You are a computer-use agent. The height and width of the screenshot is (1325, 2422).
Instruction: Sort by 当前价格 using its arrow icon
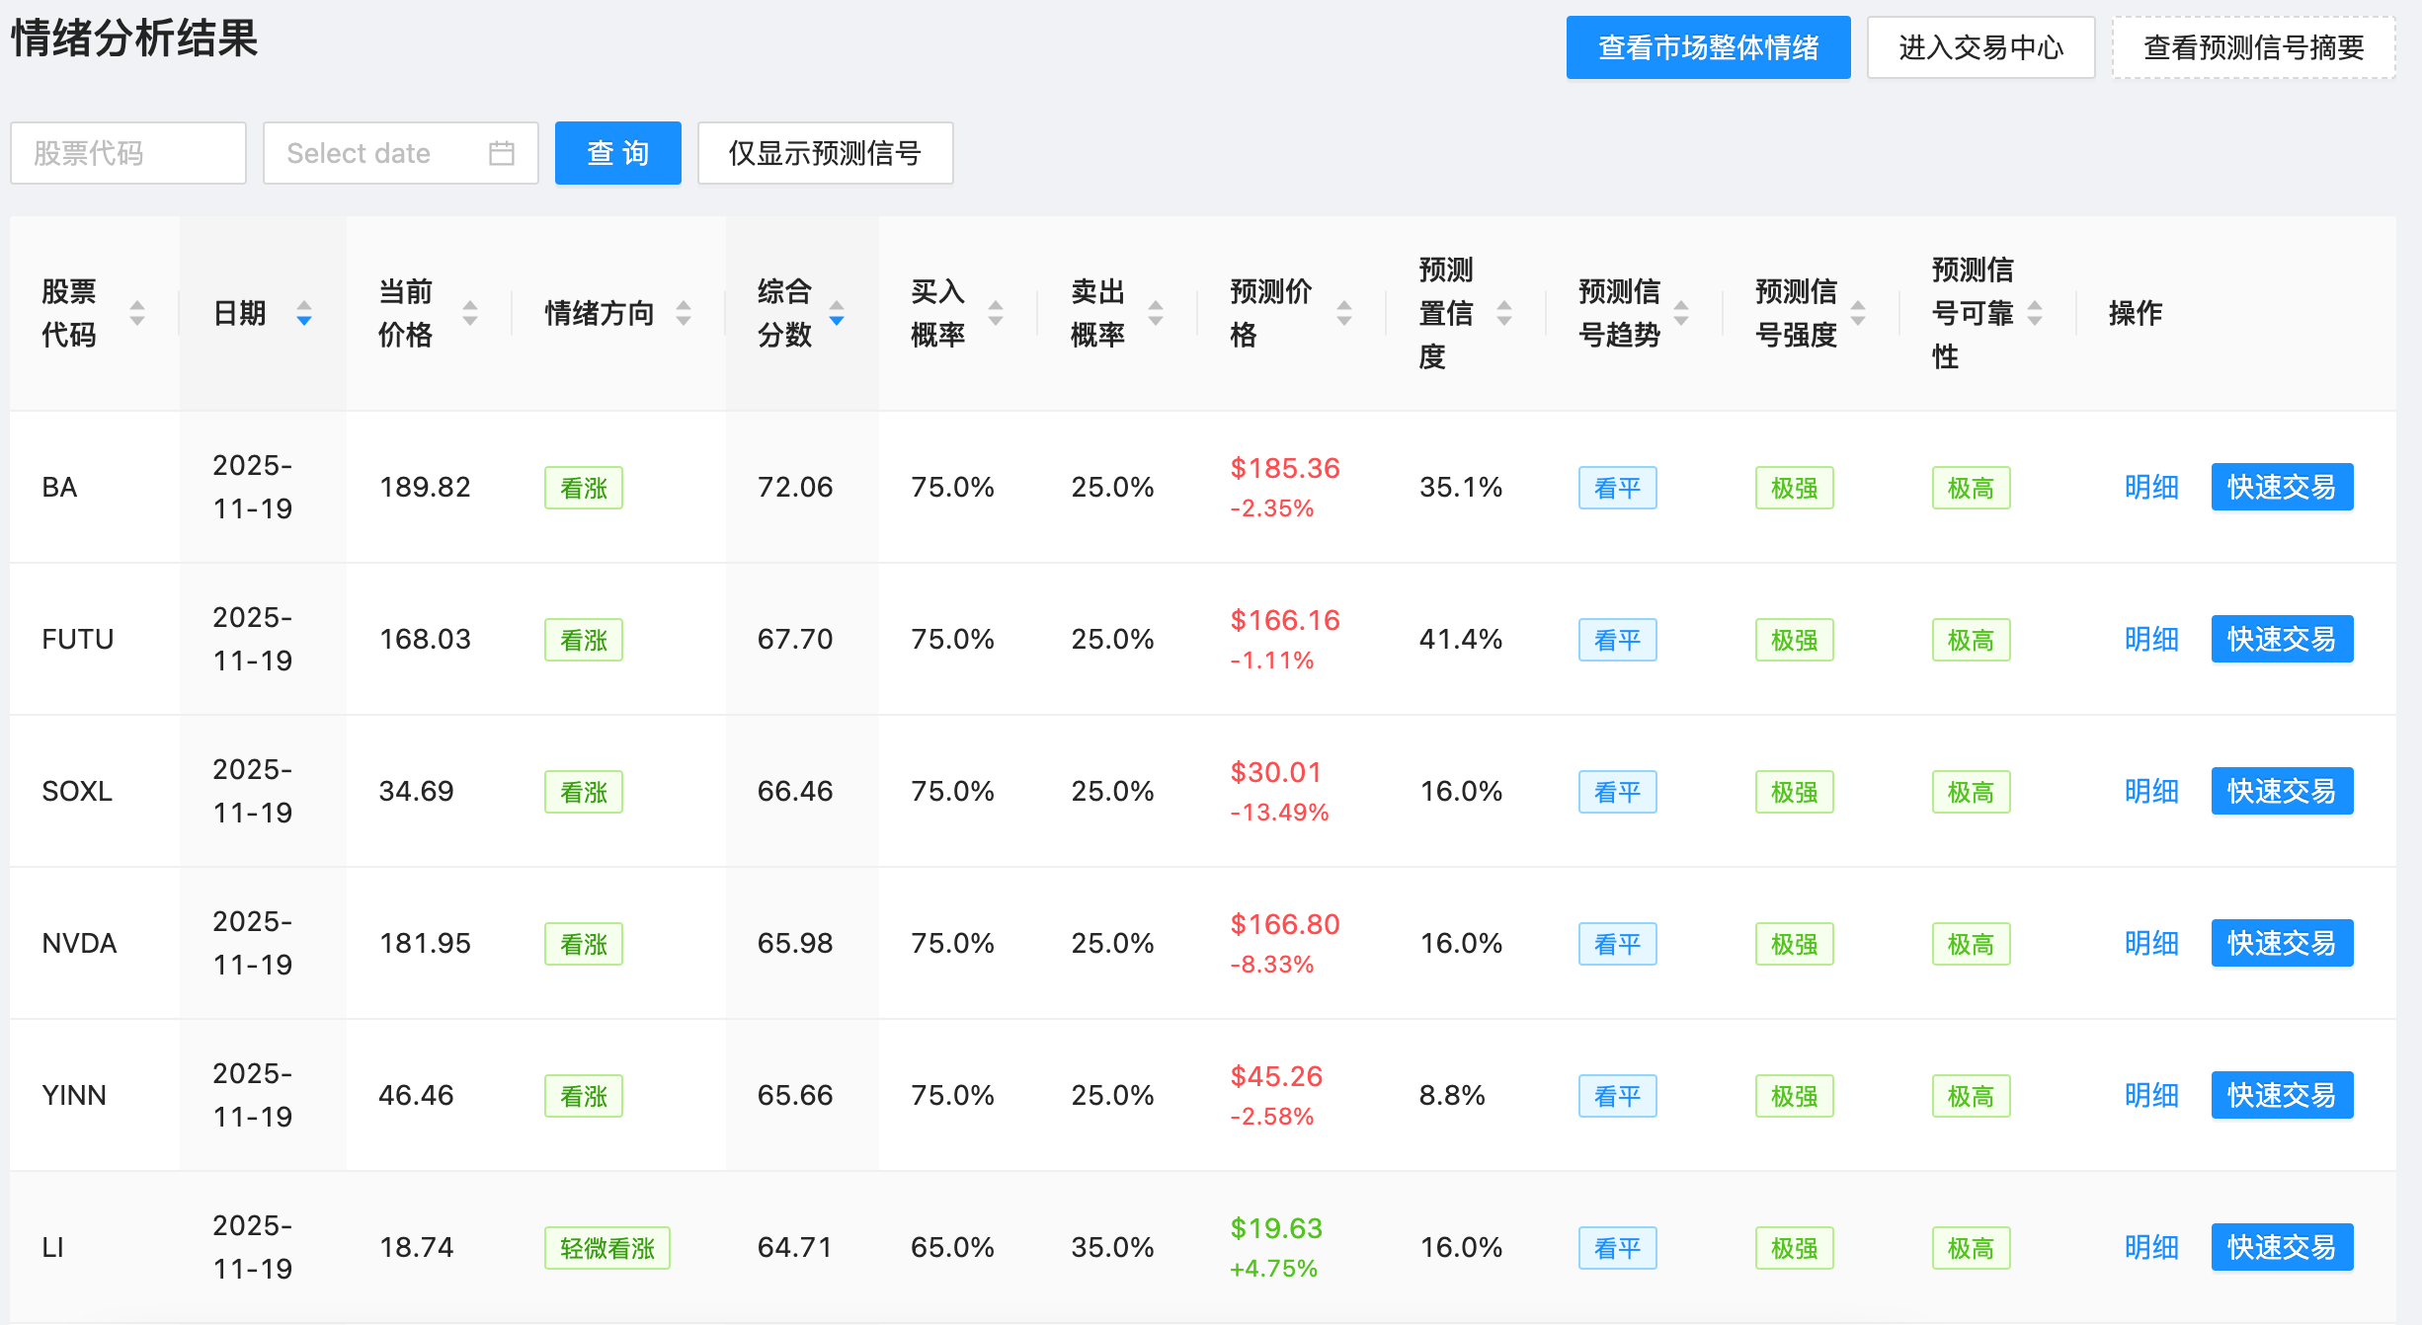point(470,313)
